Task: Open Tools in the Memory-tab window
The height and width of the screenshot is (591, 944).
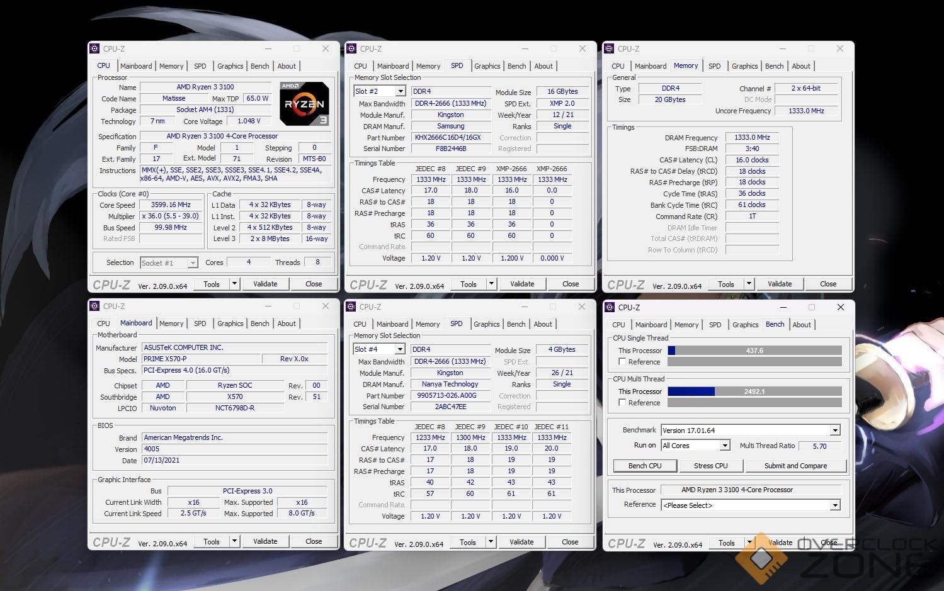Action: point(726,284)
